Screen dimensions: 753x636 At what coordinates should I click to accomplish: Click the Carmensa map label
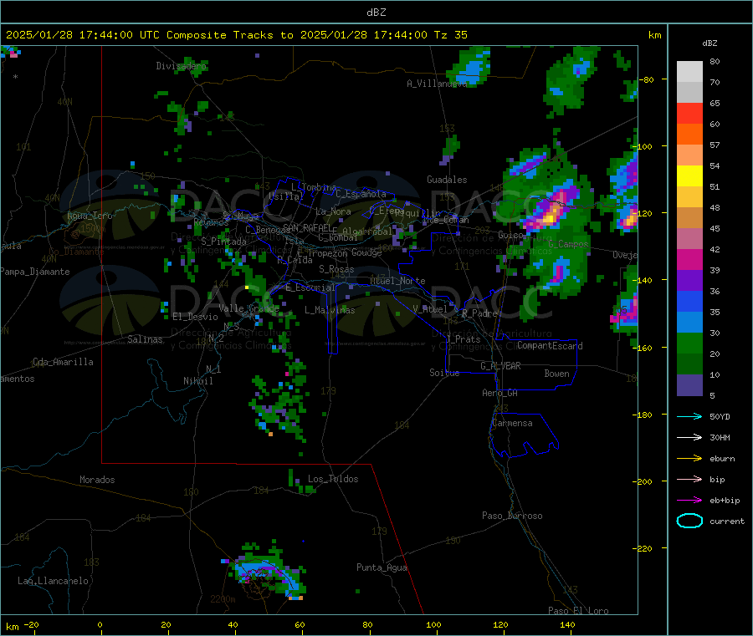tap(512, 423)
